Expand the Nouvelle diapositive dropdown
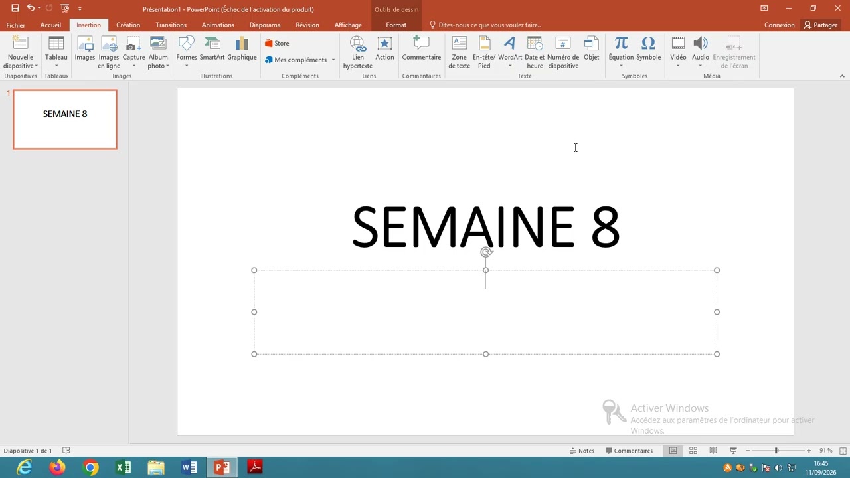The height and width of the screenshot is (478, 850). coord(21,62)
